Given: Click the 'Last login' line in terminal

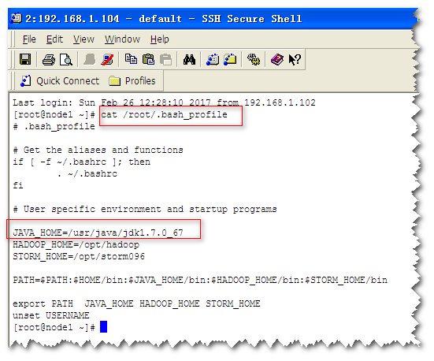Looking at the screenshot, I should coord(164,102).
